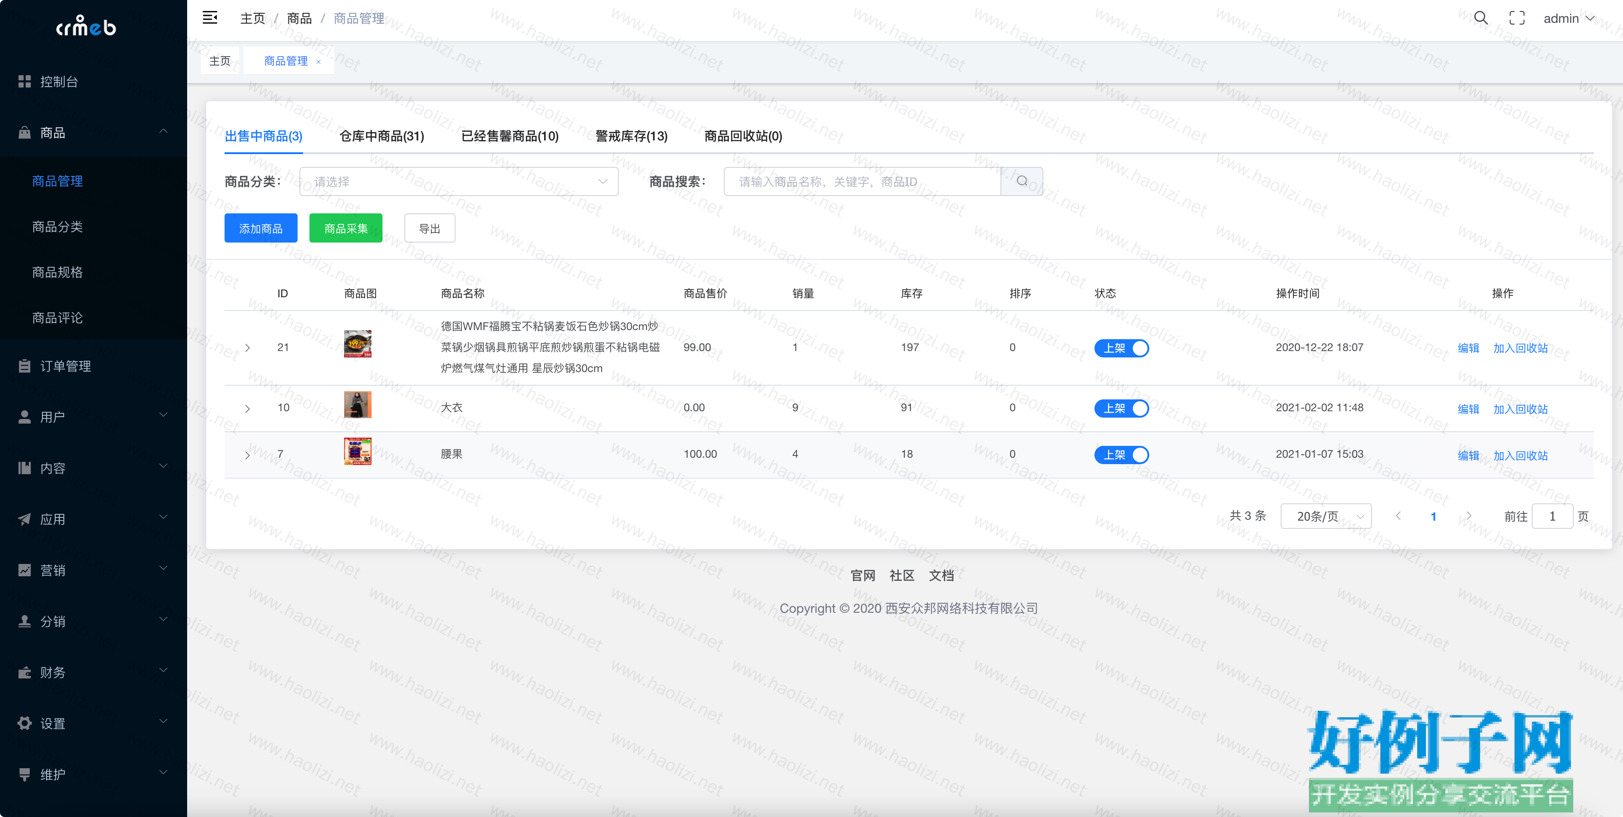1623x817 pixels.
Task: Close the 商品管理 page tab
Action: (x=319, y=62)
